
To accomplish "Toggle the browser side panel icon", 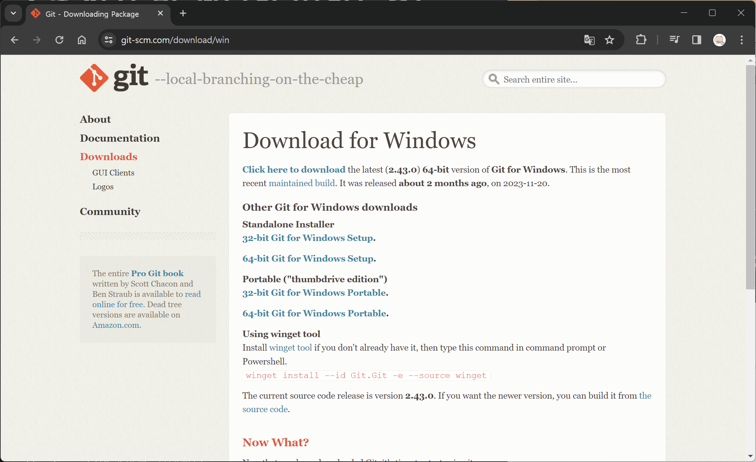I will click(696, 40).
